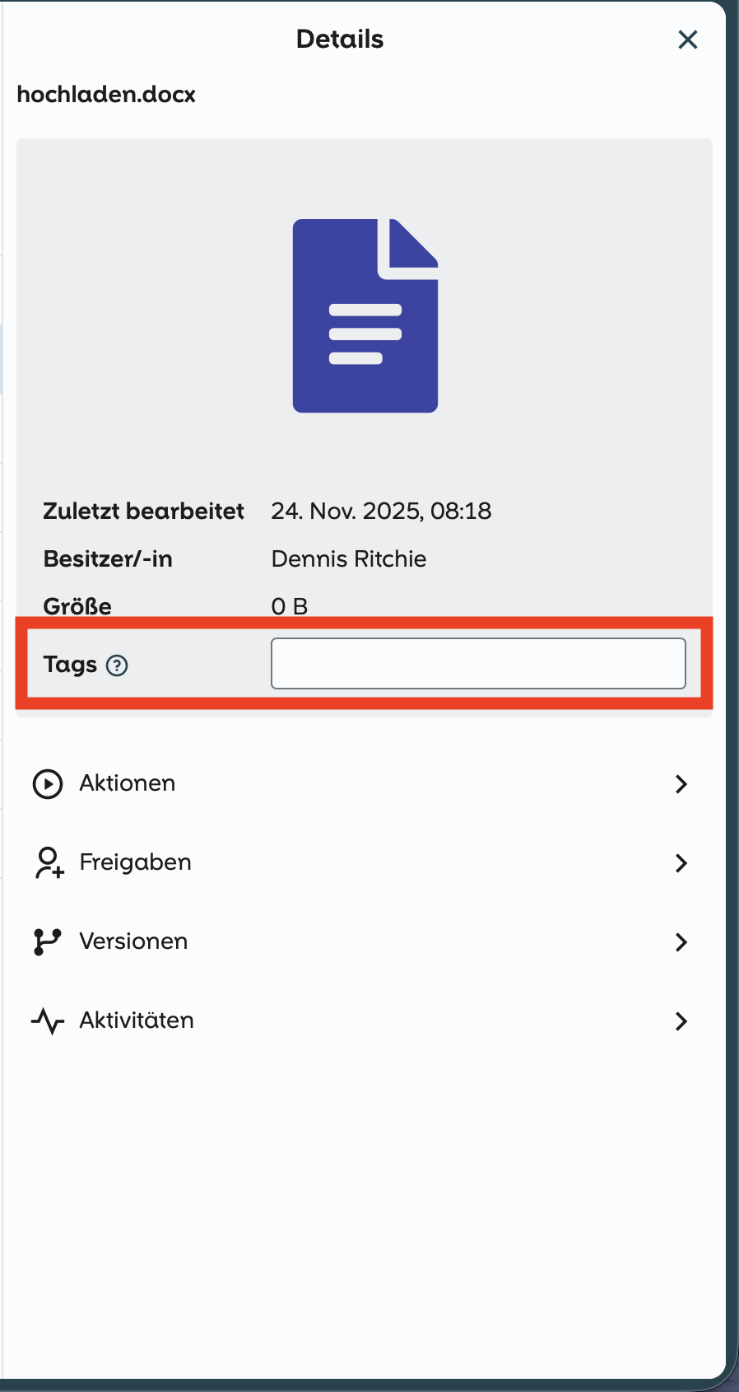Viewport: 739px width, 1392px height.
Task: Open the Aktionen panel by its label
Action: click(128, 783)
